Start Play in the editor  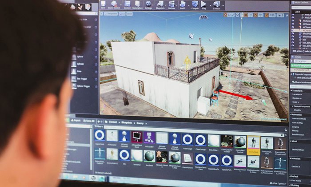coord(203,5)
